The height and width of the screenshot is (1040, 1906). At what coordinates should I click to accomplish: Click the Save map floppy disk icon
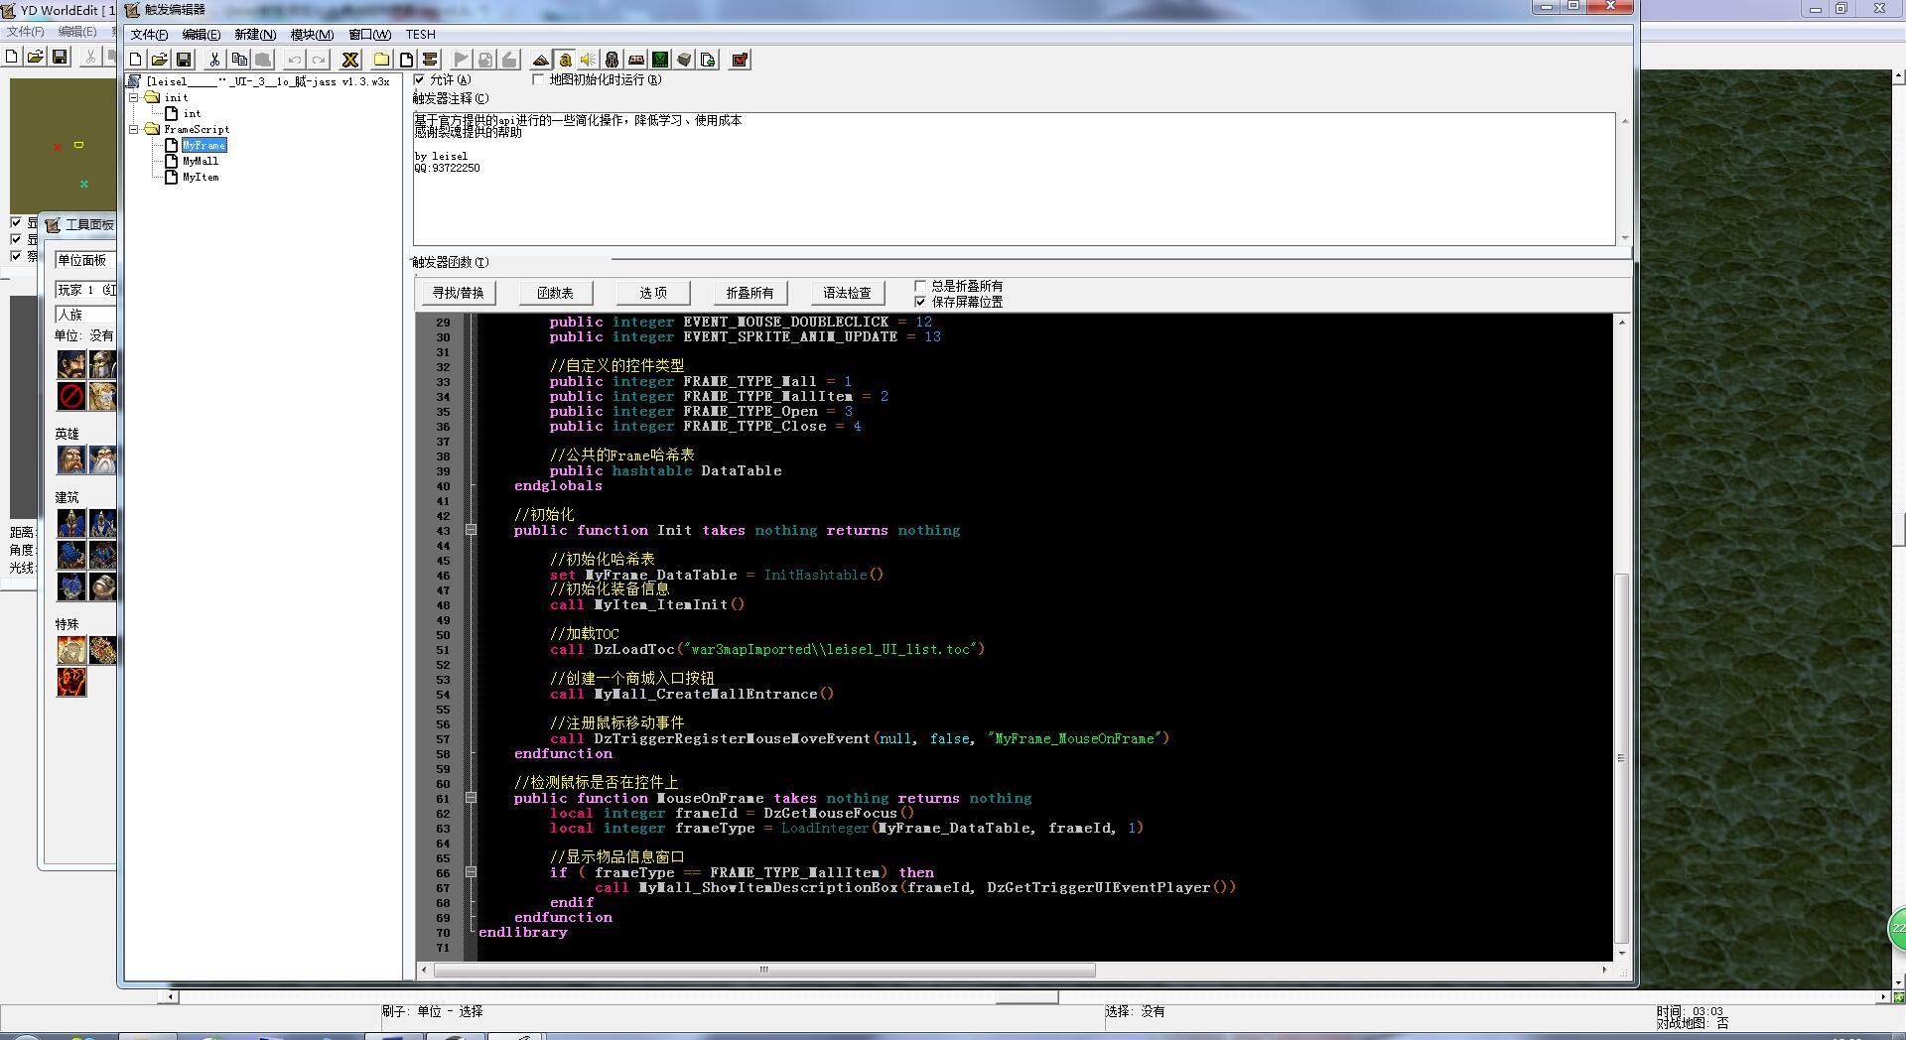[x=184, y=60]
